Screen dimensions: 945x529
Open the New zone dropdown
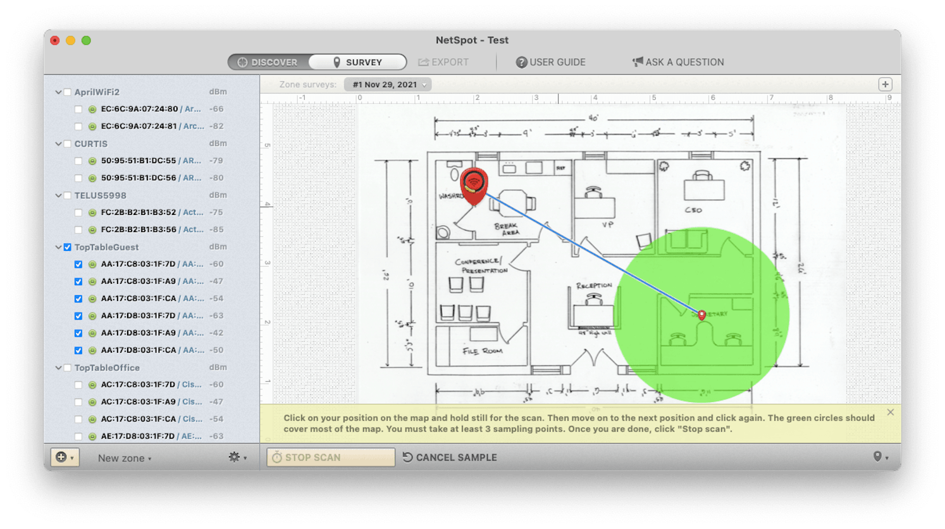point(124,458)
